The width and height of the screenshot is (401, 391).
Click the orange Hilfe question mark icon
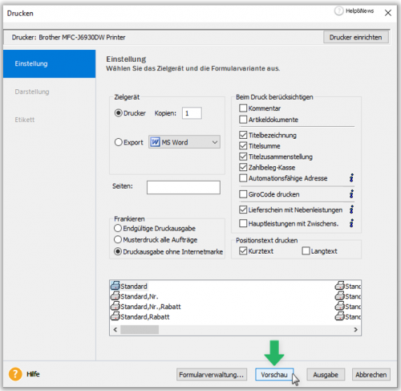click(15, 374)
